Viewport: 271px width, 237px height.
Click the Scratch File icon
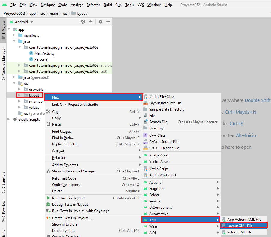146,122
